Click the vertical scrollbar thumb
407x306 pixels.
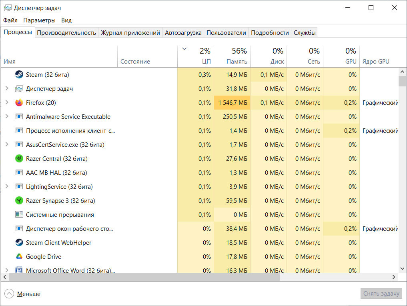(402, 81)
